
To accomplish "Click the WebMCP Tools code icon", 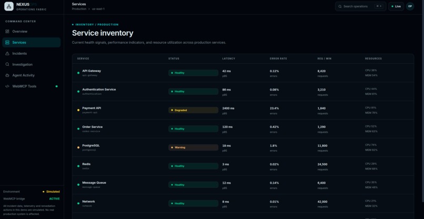I will point(7,86).
